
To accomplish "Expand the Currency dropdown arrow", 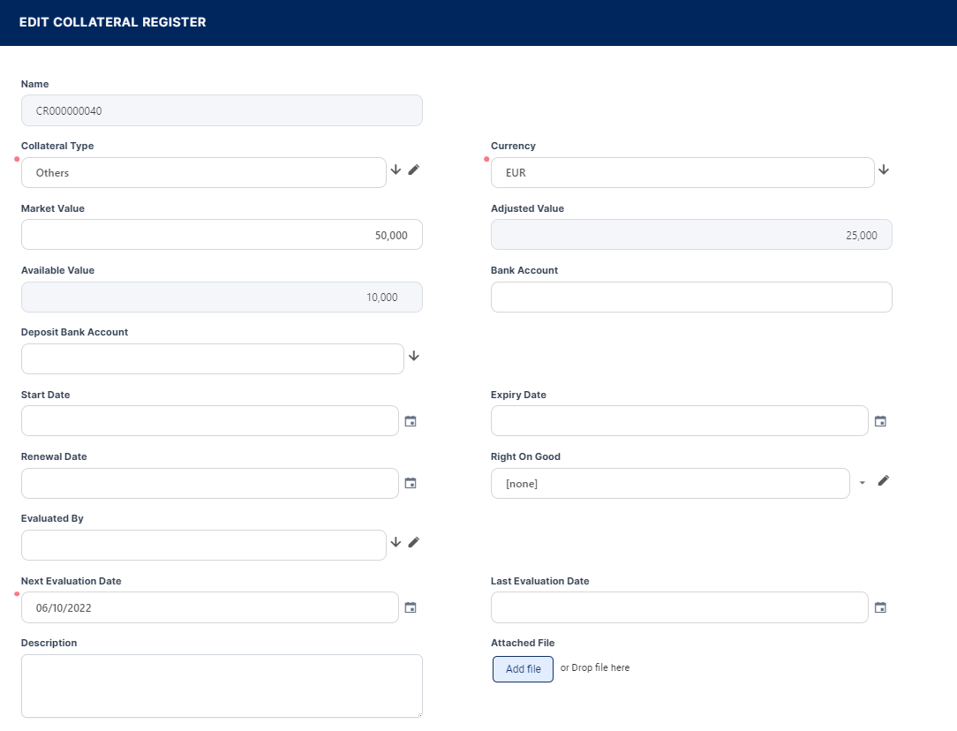I will coord(884,170).
